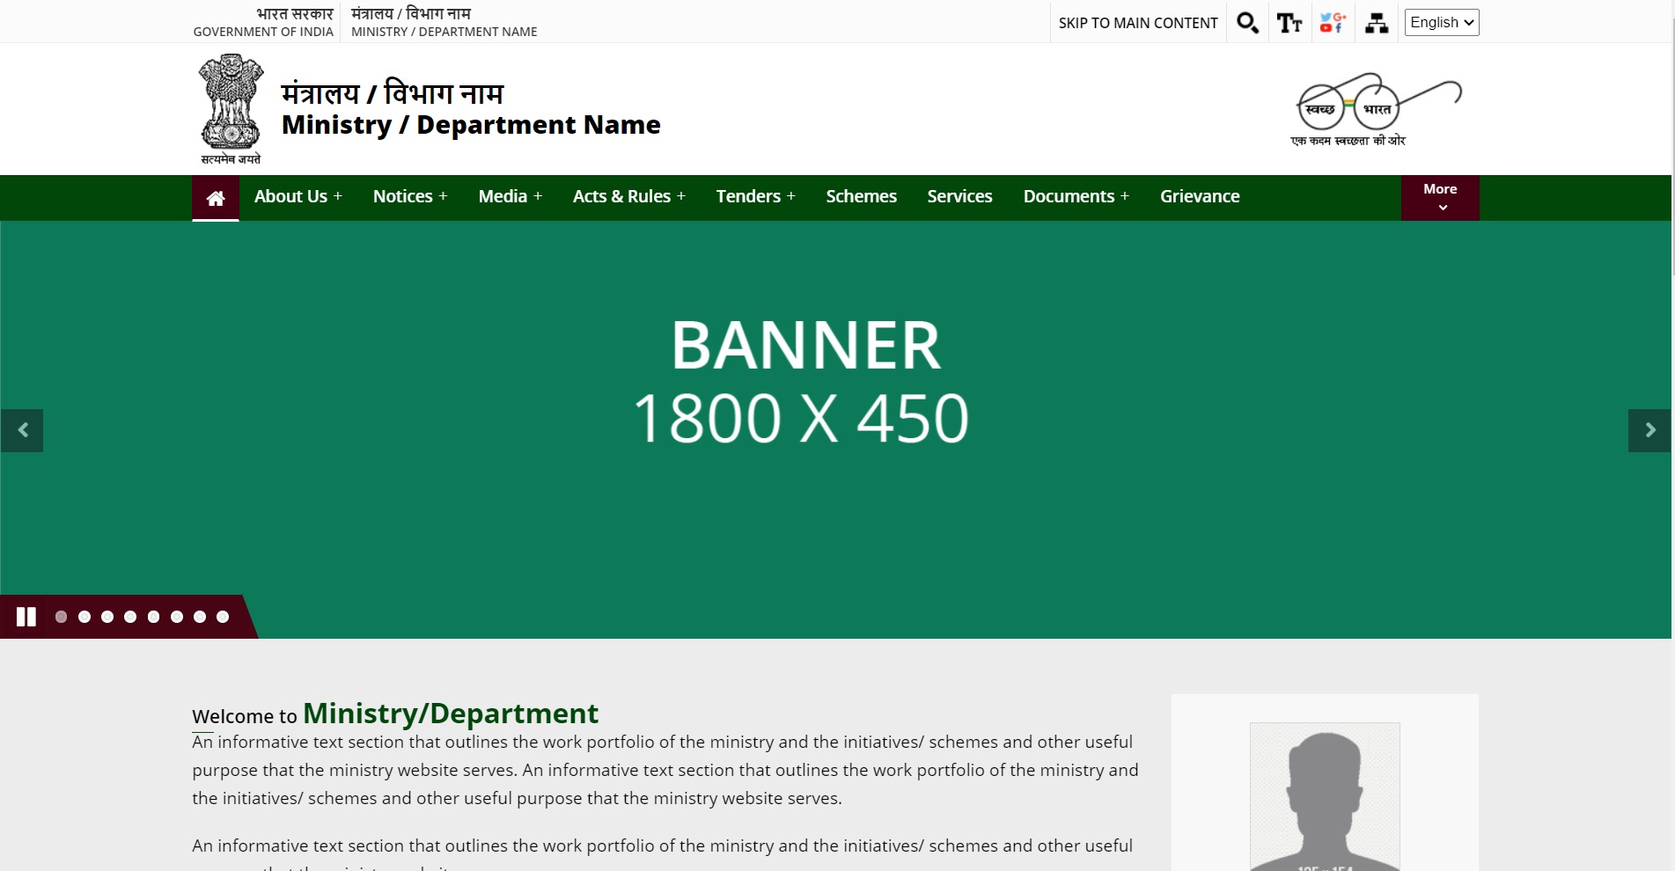The width and height of the screenshot is (1675, 871).
Task: Click the Home icon in navigation bar
Action: point(216,198)
